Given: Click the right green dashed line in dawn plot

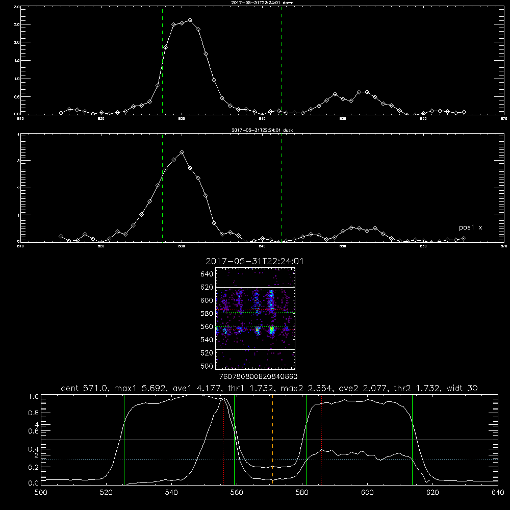Looking at the screenshot, I should pyautogui.click(x=282, y=60).
